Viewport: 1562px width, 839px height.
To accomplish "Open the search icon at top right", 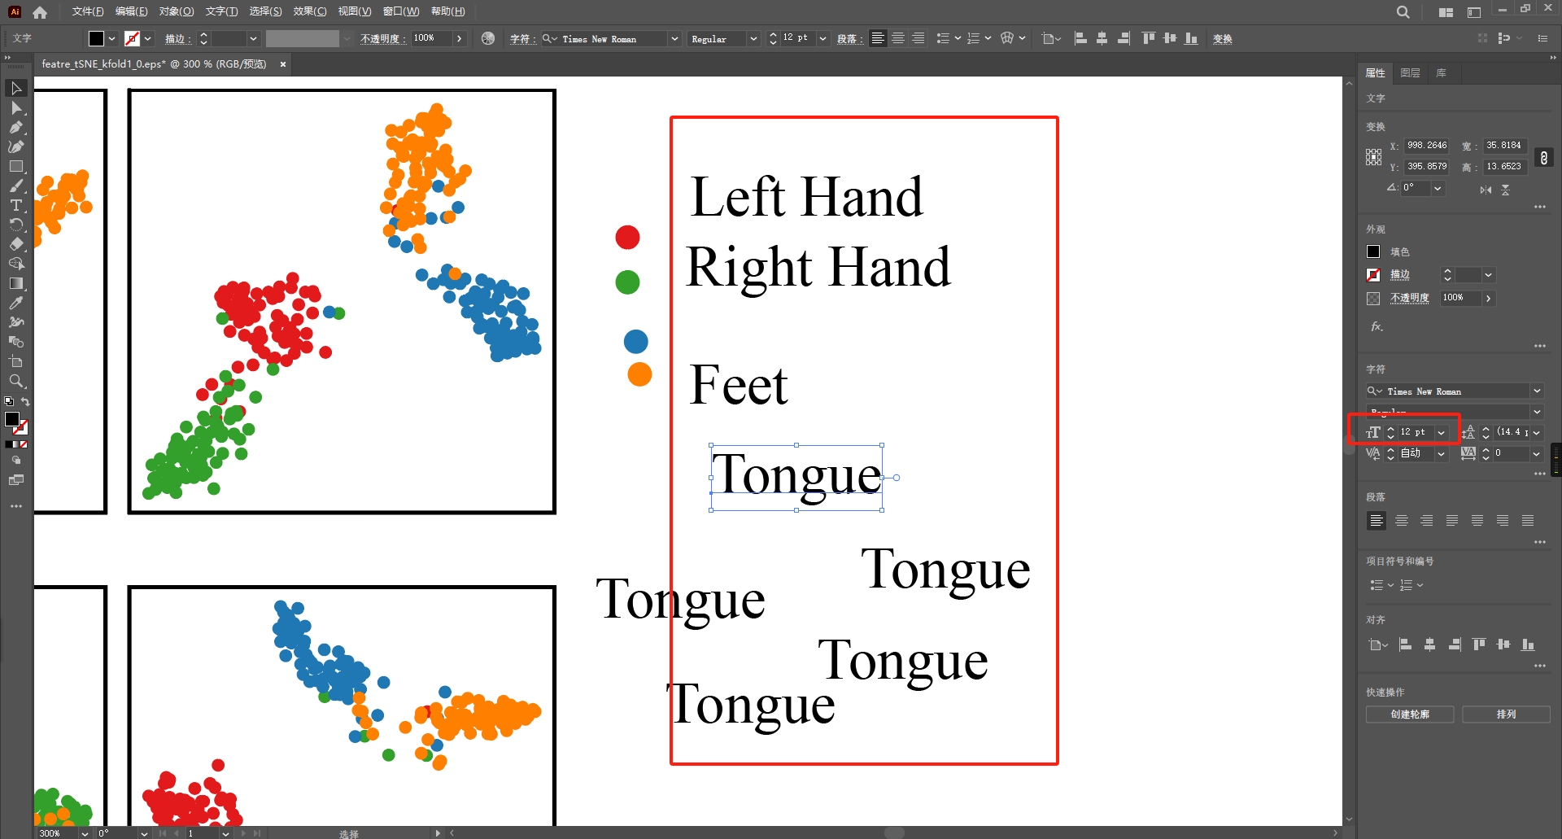I will pos(1403,12).
